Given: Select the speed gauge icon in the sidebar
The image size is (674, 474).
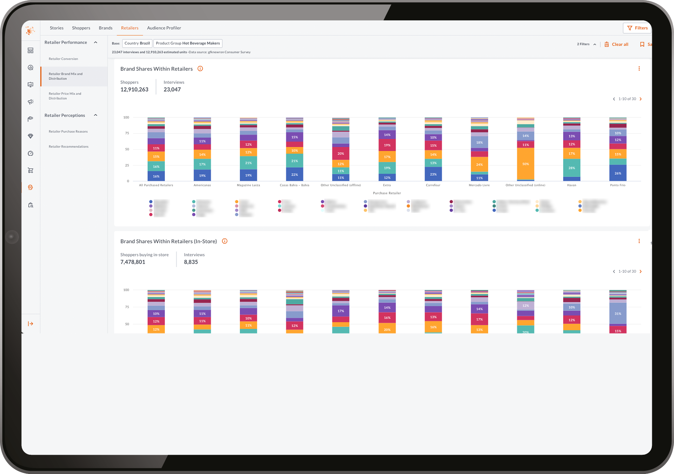Looking at the screenshot, I should click(x=31, y=153).
